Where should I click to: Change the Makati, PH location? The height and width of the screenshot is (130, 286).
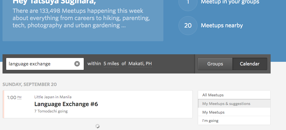[x=140, y=64]
